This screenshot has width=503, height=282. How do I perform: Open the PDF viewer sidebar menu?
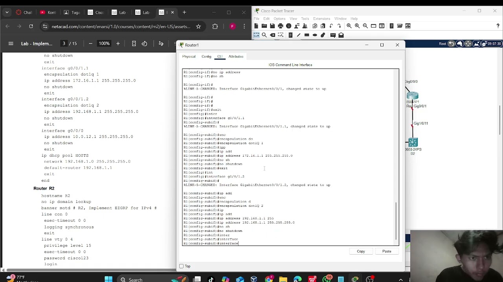[11, 43]
